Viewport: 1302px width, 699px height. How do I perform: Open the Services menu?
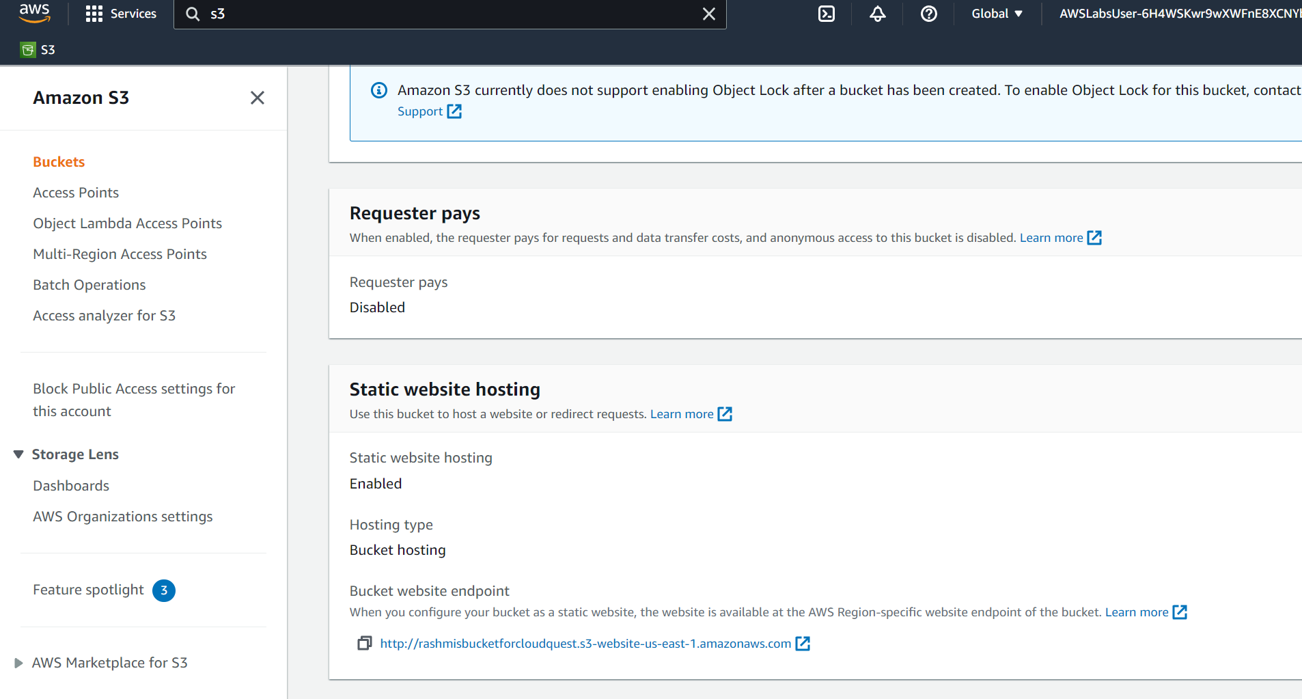pos(121,13)
